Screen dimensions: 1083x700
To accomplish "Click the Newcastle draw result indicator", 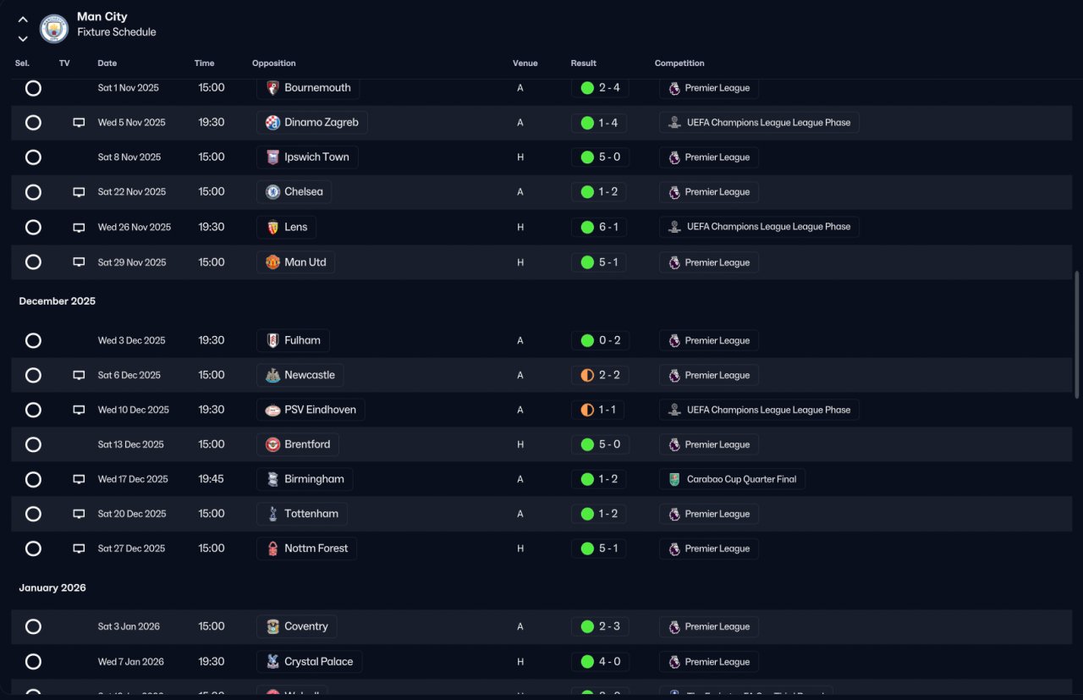I will (587, 375).
